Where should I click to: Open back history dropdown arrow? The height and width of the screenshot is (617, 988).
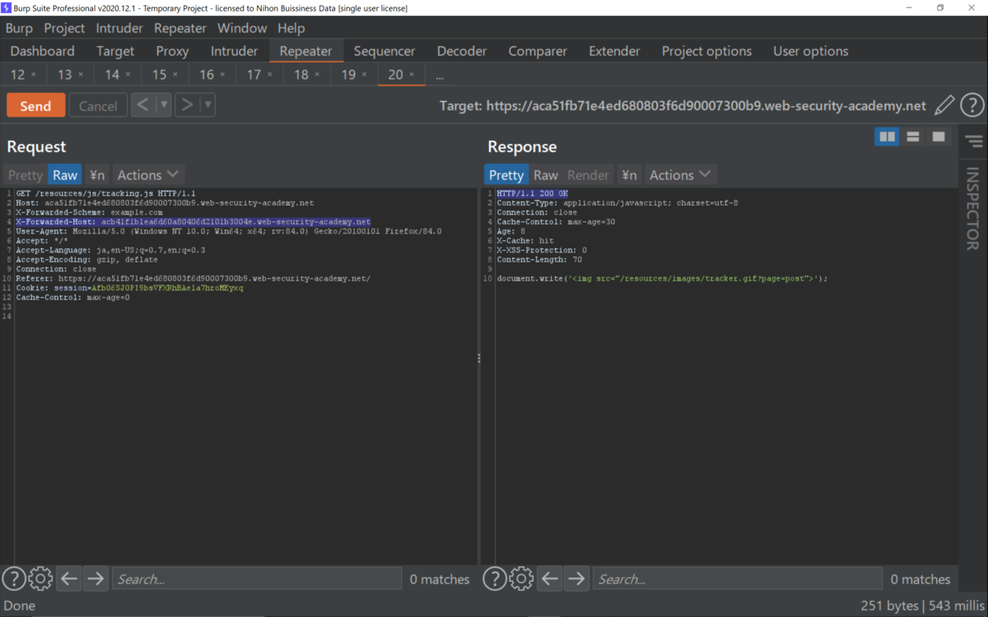click(x=164, y=105)
